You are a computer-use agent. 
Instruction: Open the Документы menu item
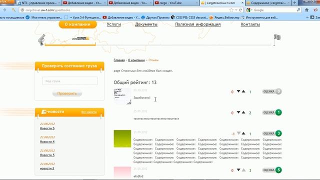[146, 24]
